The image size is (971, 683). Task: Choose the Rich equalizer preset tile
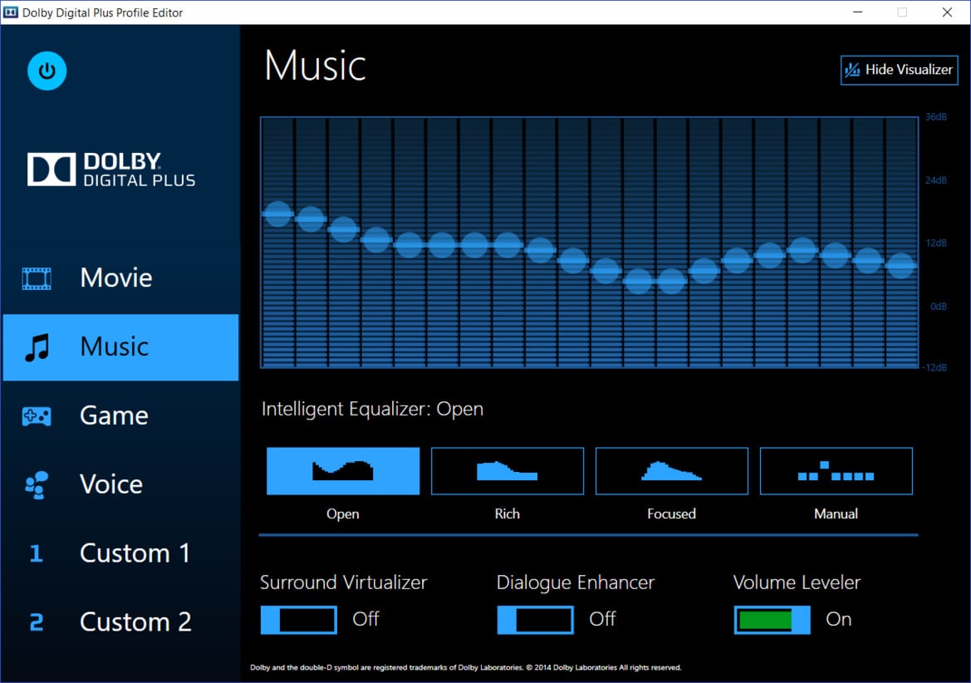[508, 471]
